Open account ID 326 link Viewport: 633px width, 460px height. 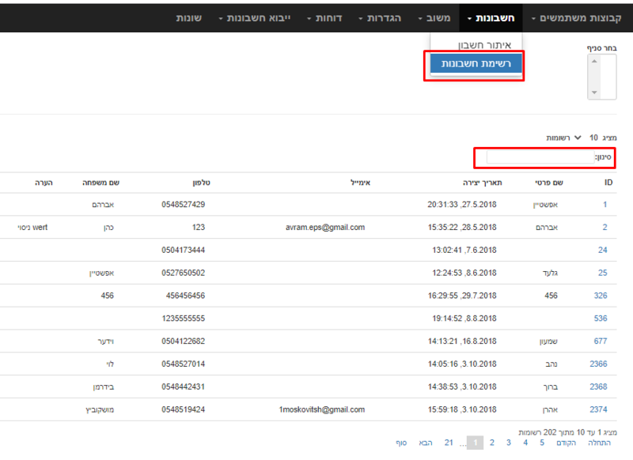pyautogui.click(x=601, y=296)
